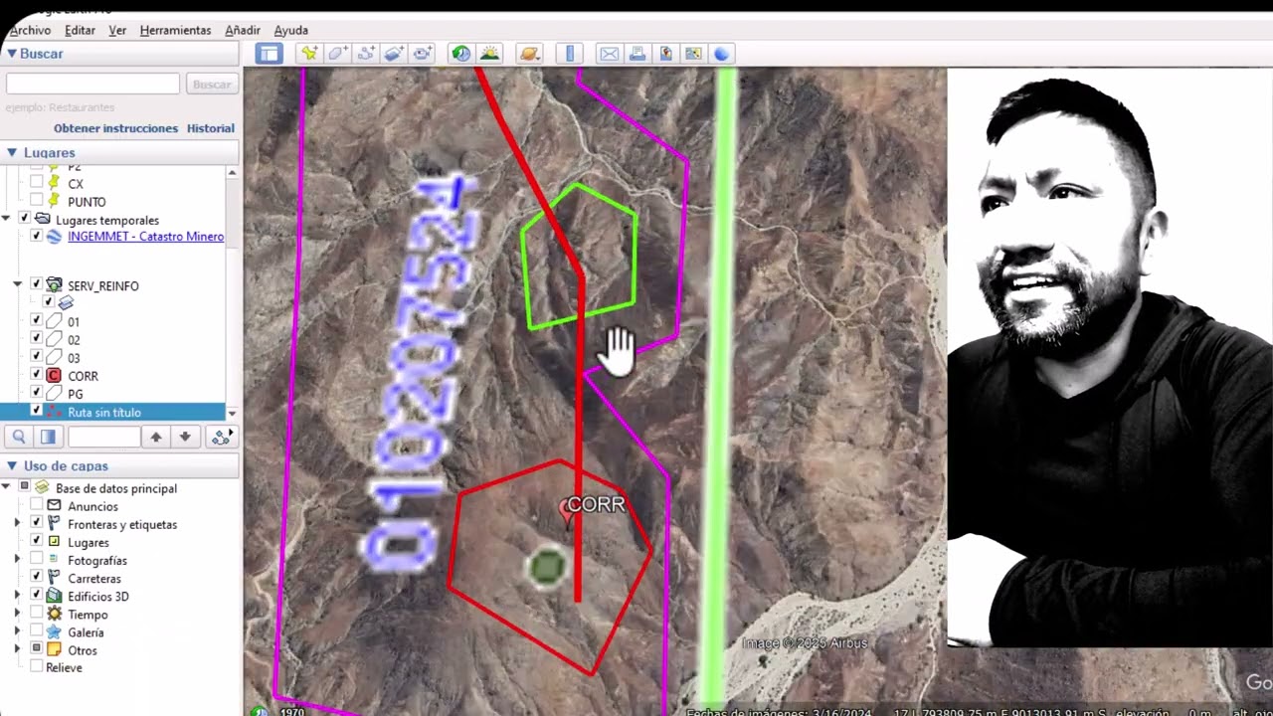Open the Ayuda menu
This screenshot has width=1273, height=716.
coord(290,30)
